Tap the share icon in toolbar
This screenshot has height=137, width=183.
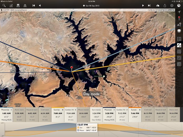coord(165,6)
